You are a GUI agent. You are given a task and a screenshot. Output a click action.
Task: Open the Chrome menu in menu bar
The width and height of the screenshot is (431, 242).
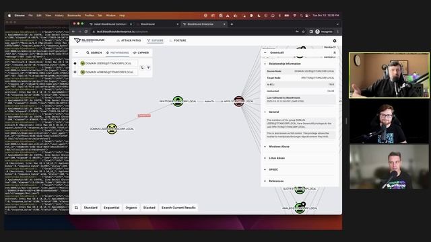(20, 15)
